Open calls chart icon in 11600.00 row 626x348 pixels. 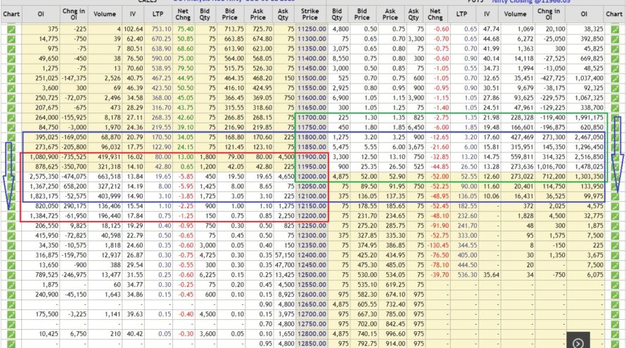click(x=11, y=98)
